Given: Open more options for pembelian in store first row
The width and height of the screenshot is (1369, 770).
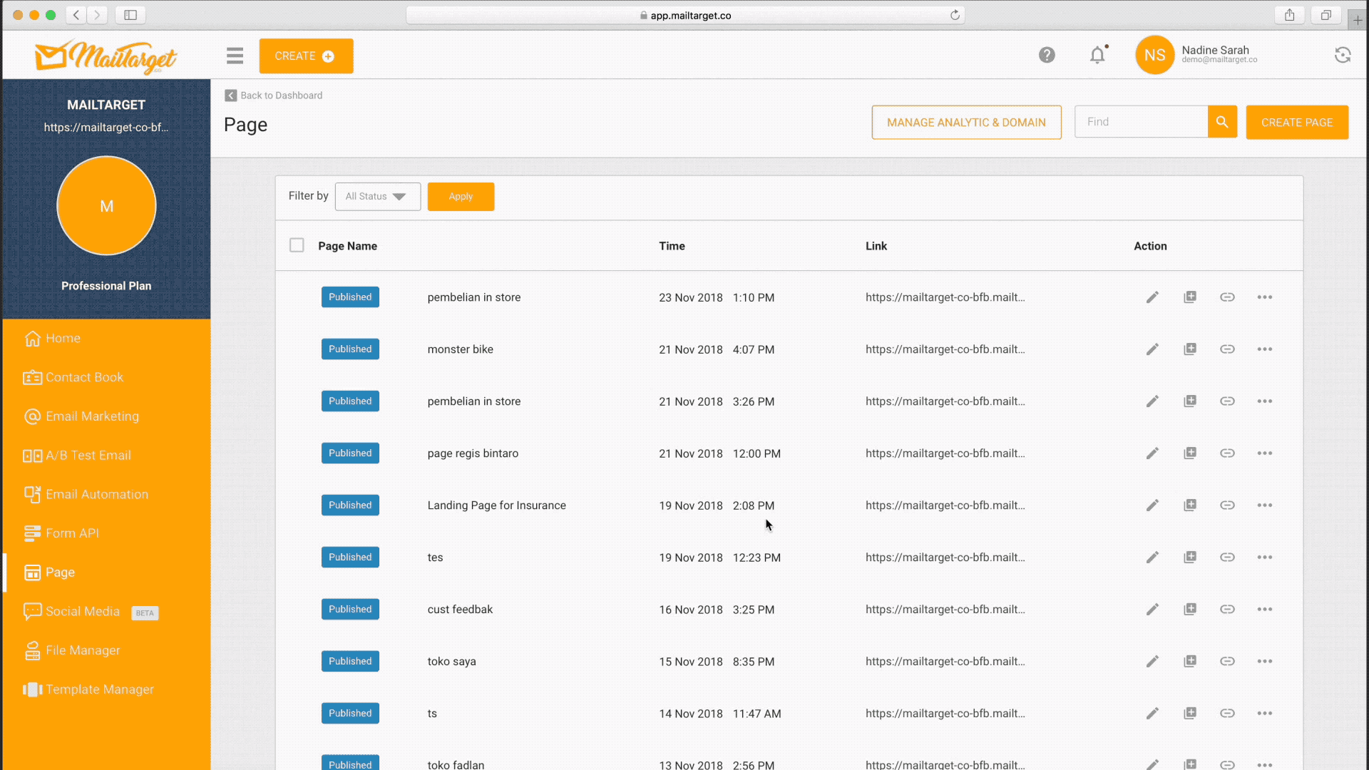Looking at the screenshot, I should tap(1264, 297).
